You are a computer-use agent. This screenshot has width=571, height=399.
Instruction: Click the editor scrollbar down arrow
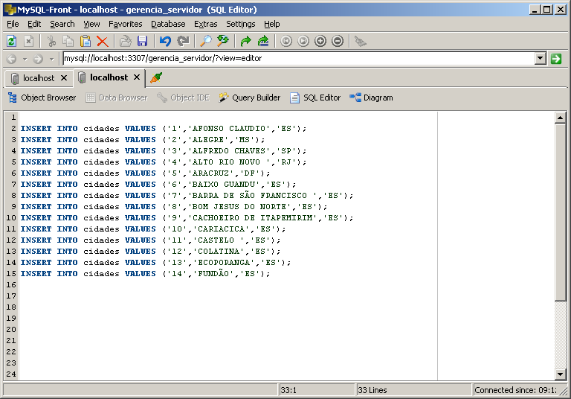(560, 374)
